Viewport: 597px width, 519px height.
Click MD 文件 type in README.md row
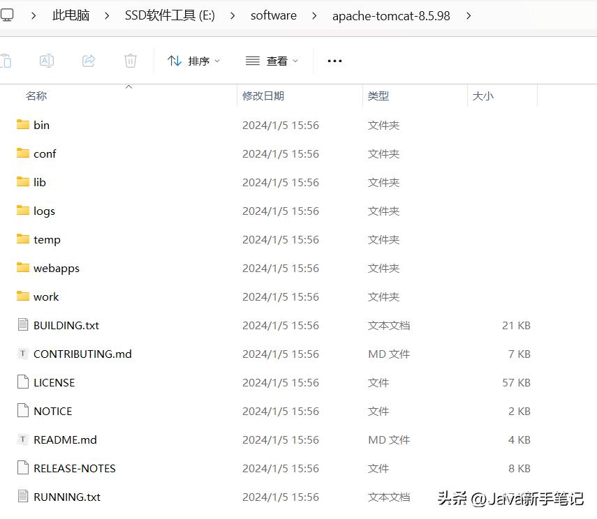[x=389, y=440]
